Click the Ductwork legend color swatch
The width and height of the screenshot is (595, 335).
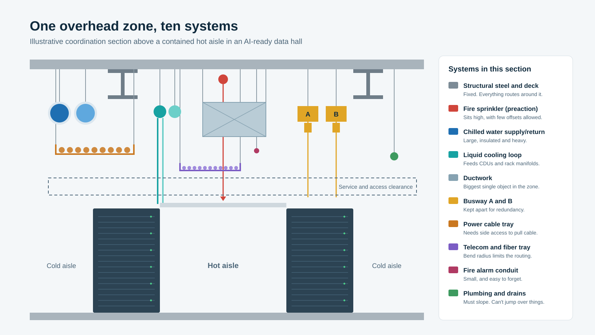[453, 178]
